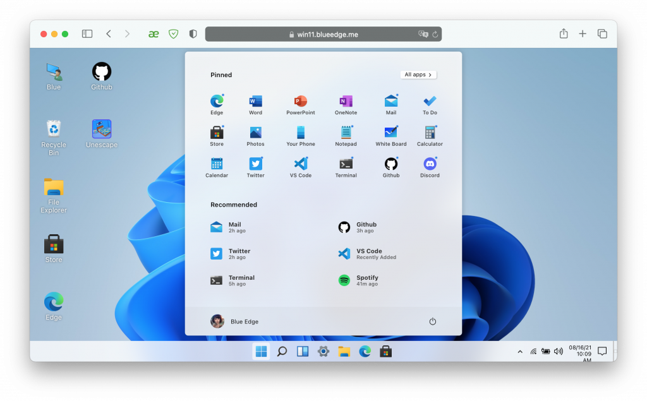
Task: Toggle the Safari sidebar
Action: (x=87, y=34)
